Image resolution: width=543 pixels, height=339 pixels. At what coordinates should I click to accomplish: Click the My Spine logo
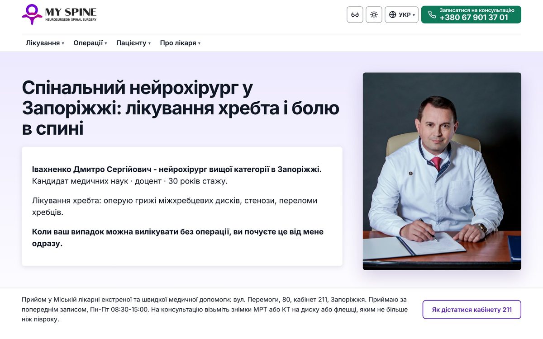point(59,14)
